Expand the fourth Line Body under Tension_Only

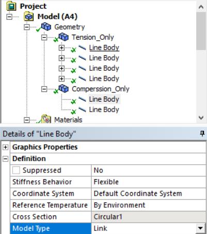click(x=61, y=79)
